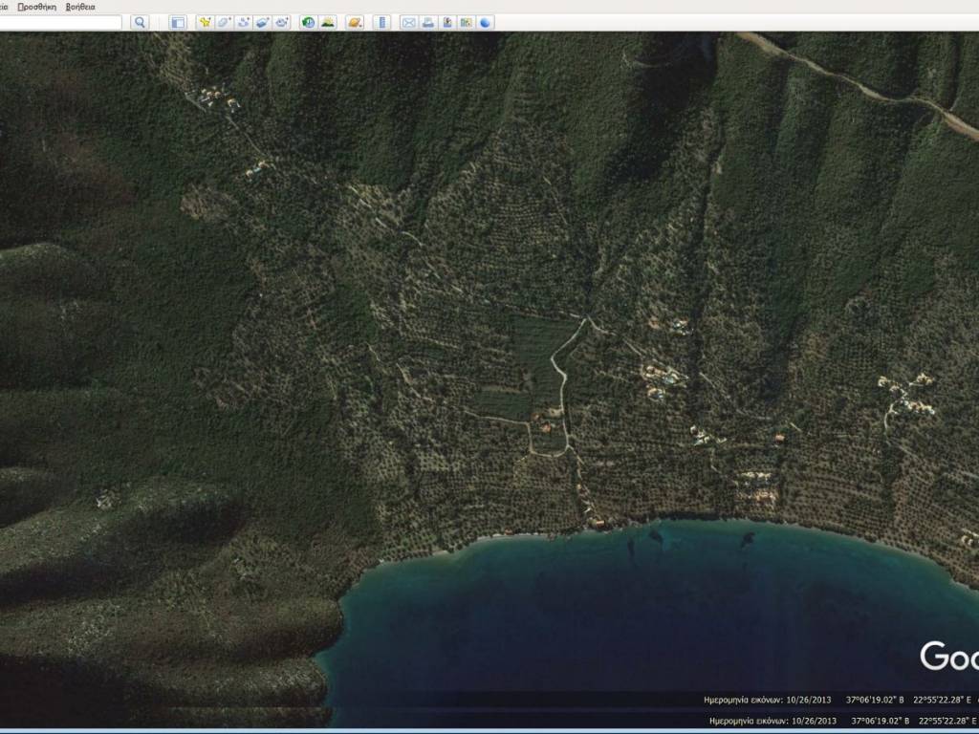The height and width of the screenshot is (734, 979).
Task: Open the planet switcher dropdown
Action: point(355,22)
